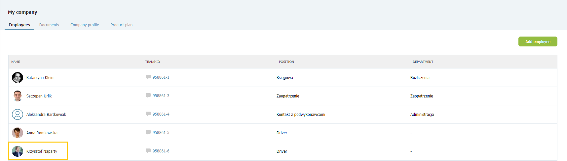This screenshot has height=161, width=567.
Task: Click Katarzyna Klein's avatar photo
Action: [18, 78]
